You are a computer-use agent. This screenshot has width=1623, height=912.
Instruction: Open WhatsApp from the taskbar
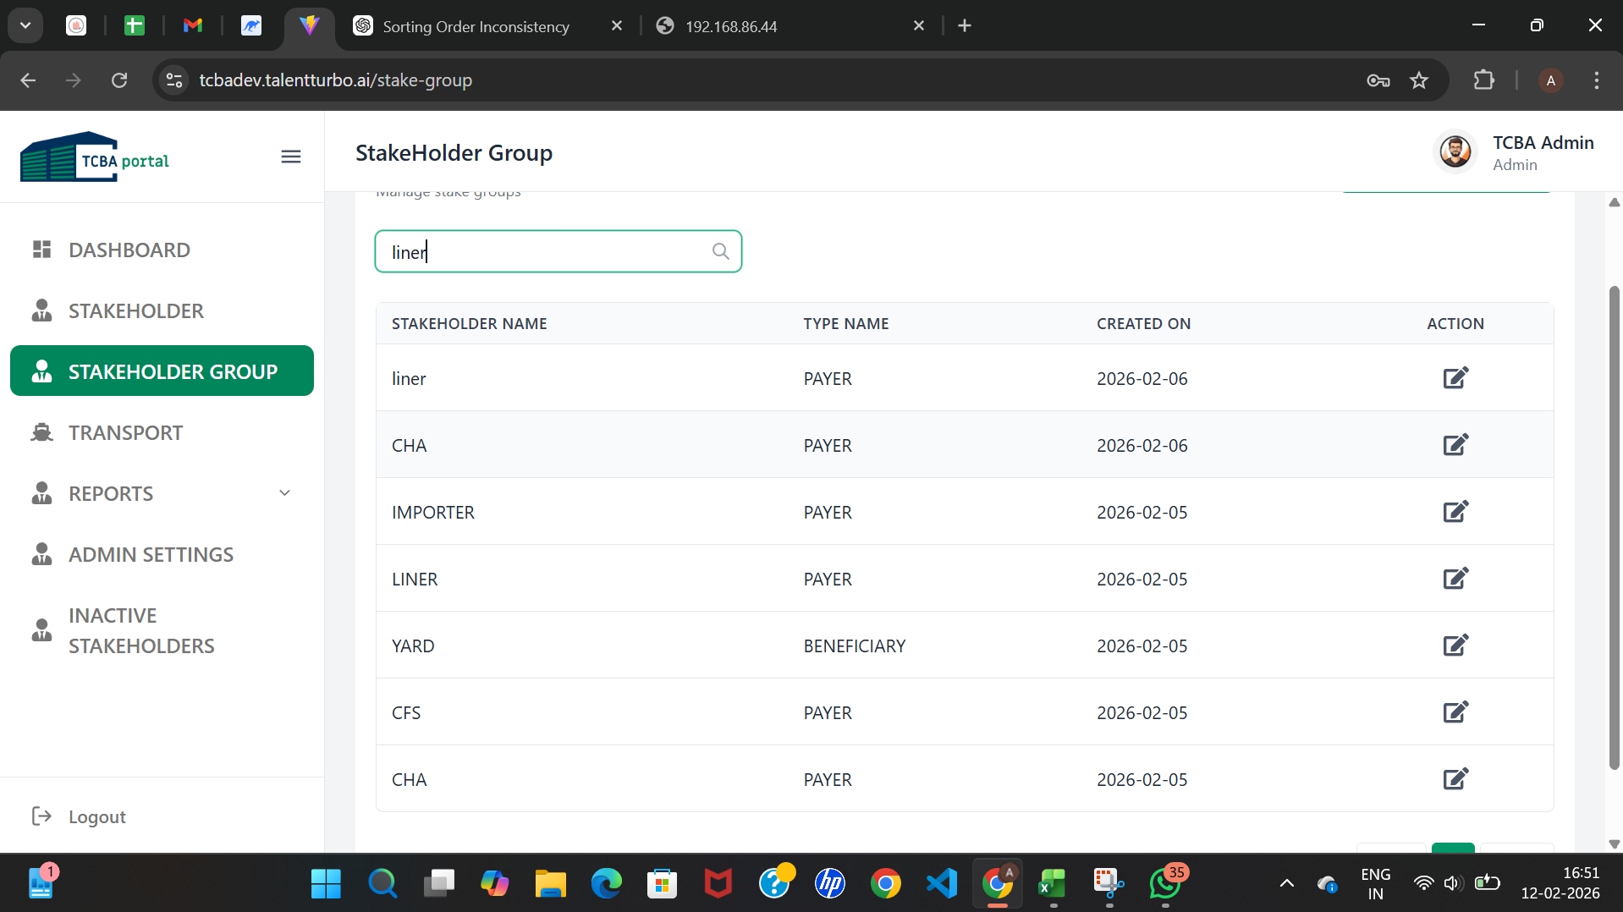coord(1165,884)
